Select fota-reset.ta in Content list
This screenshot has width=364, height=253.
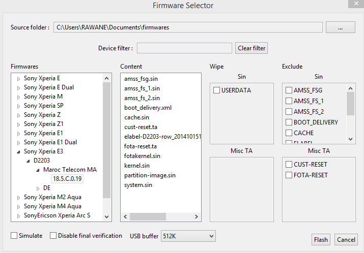coord(141,146)
